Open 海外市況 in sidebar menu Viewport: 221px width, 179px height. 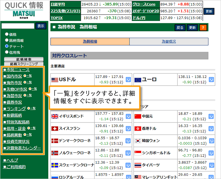pos(13,83)
